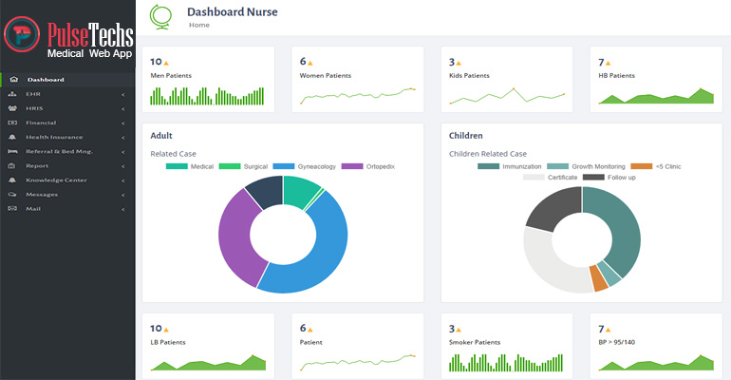
Task: Click the orange triangle beside 3 Kids Patients
Action: click(459, 63)
